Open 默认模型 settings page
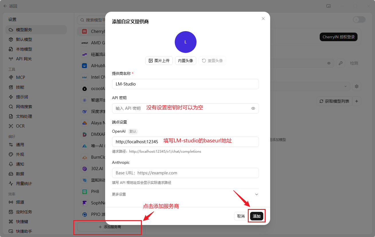 click(x=36, y=39)
